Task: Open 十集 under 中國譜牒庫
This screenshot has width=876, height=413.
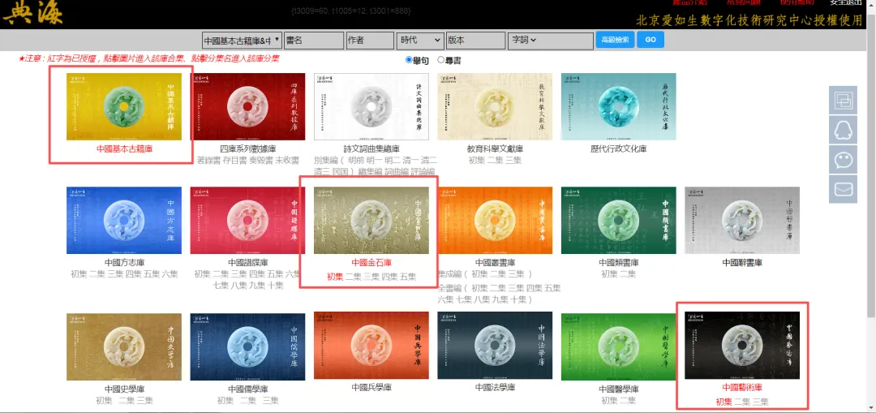Action: 275,286
